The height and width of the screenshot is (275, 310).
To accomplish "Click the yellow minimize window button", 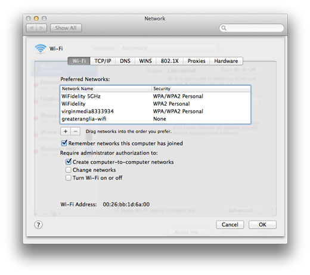I will 36,18.
